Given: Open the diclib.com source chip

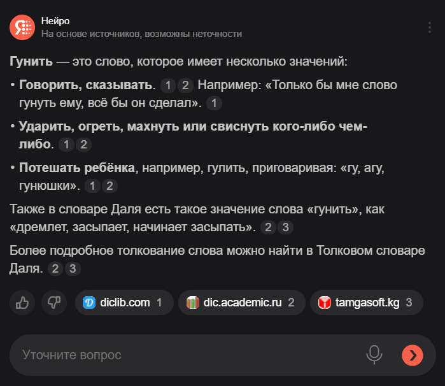Looking at the screenshot, I should (124, 303).
